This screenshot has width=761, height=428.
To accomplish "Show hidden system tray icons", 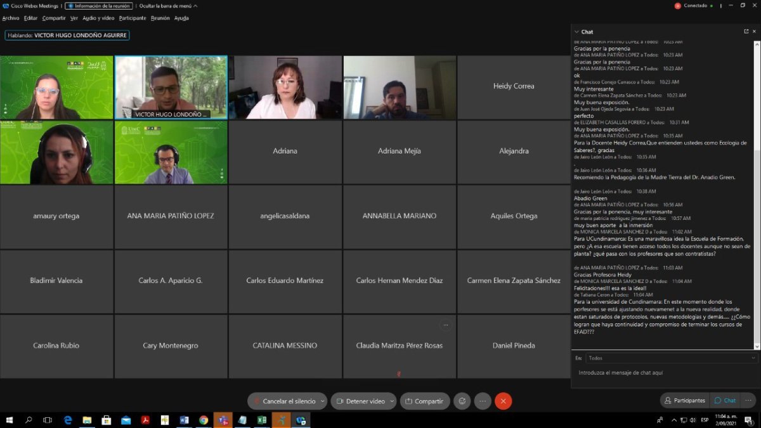I will (x=673, y=420).
